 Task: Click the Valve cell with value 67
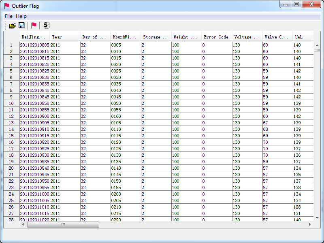[x=277, y=123]
